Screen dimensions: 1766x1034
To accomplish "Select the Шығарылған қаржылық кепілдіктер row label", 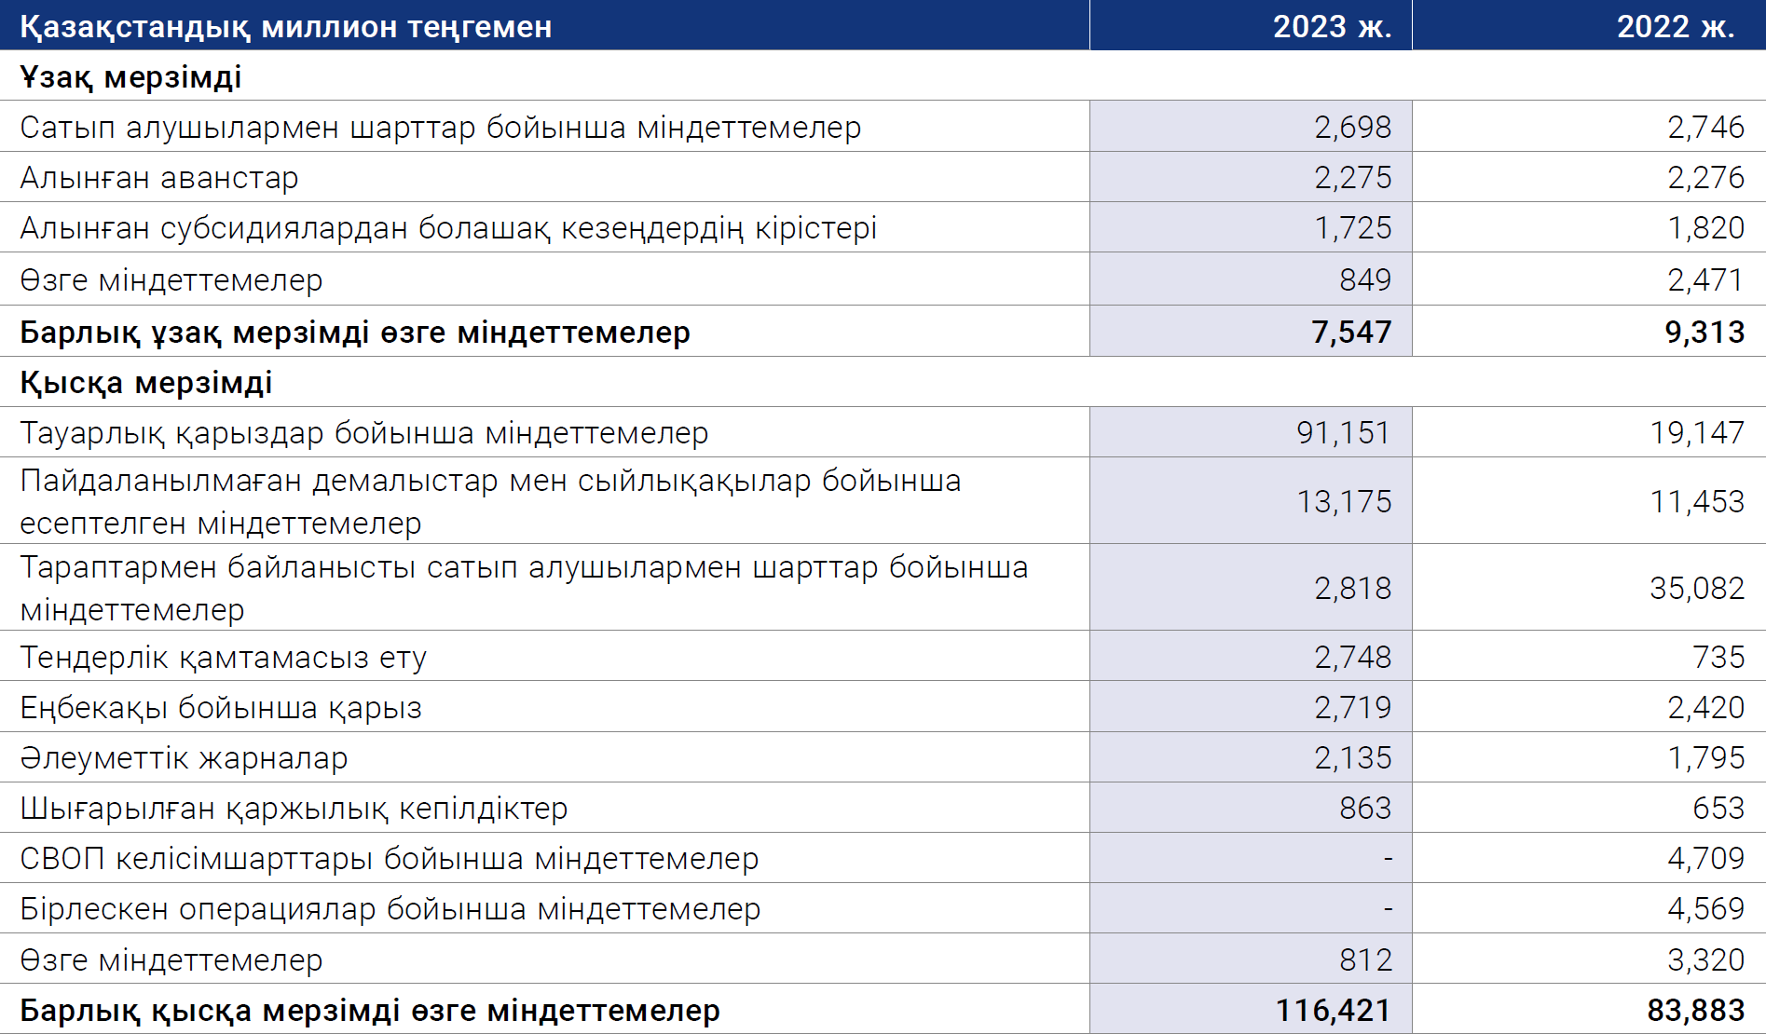I will 294,809.
